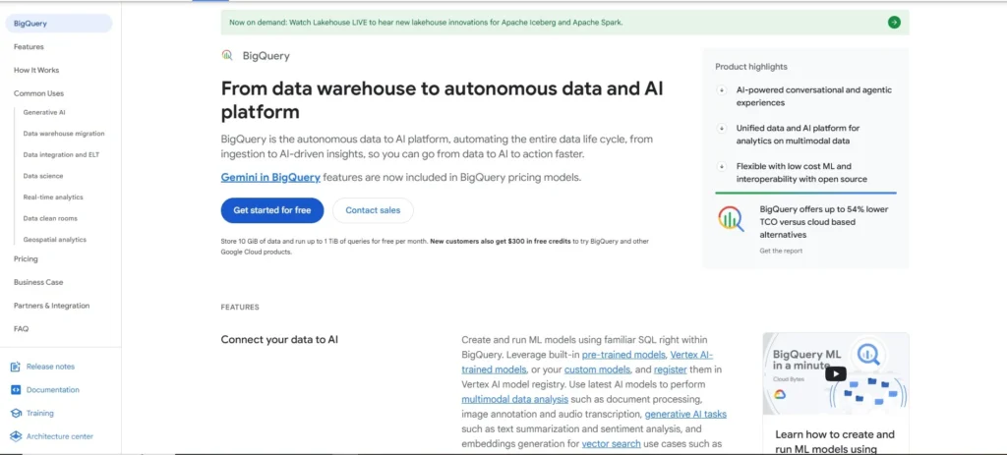Click the Release notes icon in sidebar
Viewport: 1007px width, 455px height.
[x=16, y=367]
